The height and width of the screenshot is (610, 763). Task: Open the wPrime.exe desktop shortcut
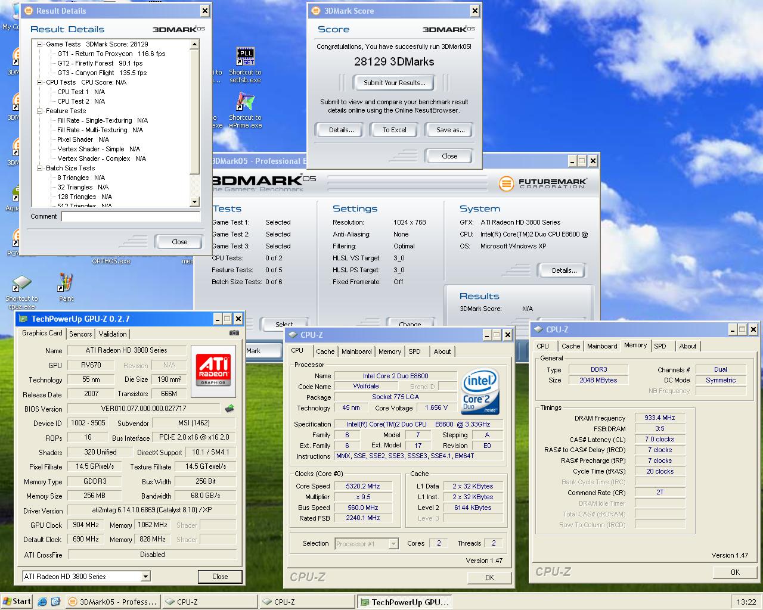[x=245, y=110]
